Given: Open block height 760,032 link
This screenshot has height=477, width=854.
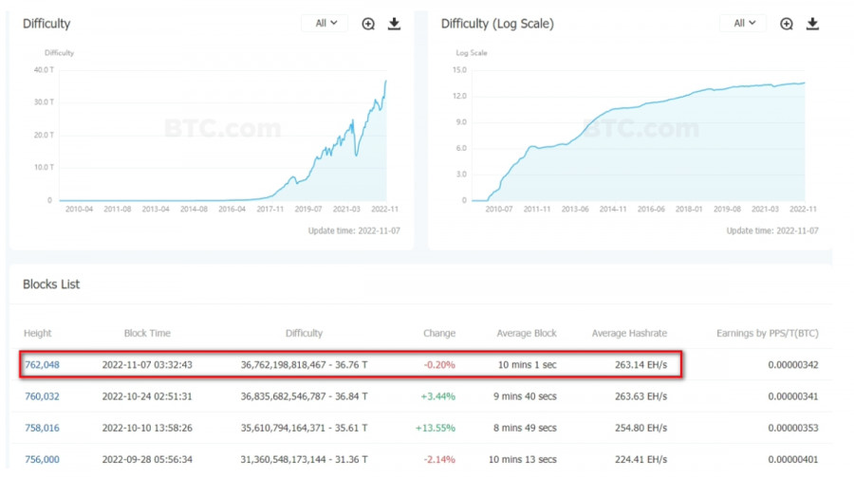Looking at the screenshot, I should [x=42, y=396].
